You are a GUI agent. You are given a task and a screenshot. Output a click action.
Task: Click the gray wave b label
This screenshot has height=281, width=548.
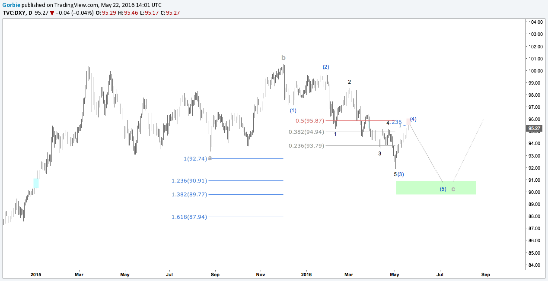click(x=284, y=57)
